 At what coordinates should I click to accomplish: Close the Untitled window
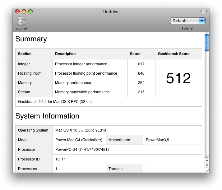17,12
